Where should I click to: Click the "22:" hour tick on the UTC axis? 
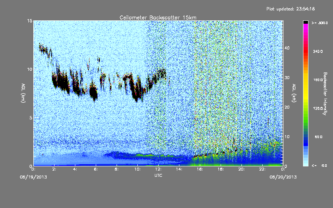(x=263, y=169)
